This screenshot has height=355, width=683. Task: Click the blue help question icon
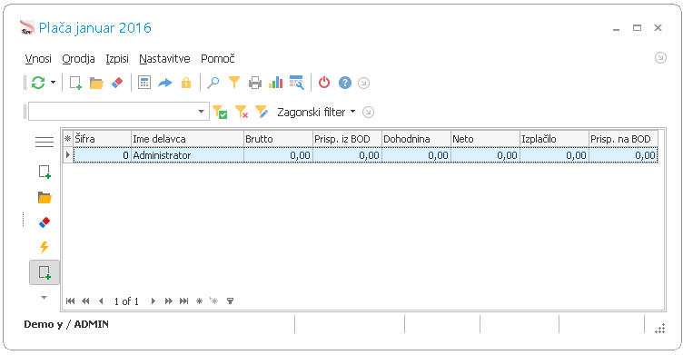[x=345, y=83]
